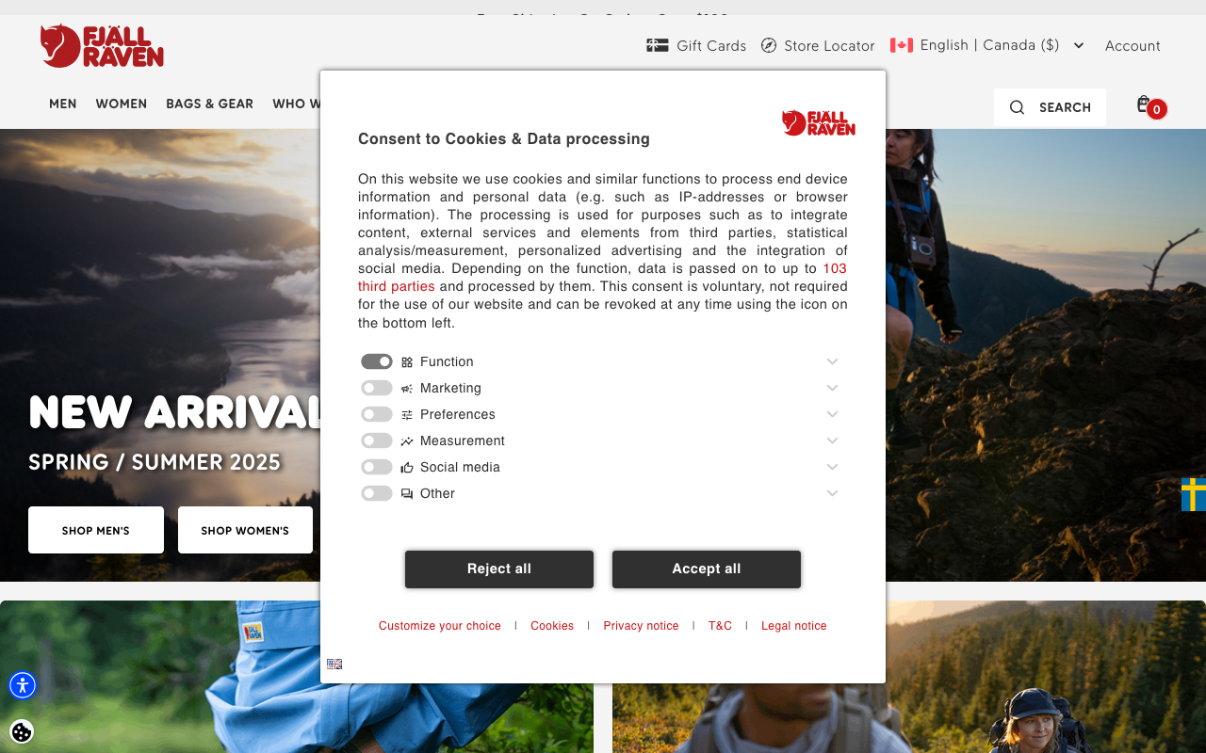Viewport: 1206px width, 753px height.
Task: Expand the Function category details
Action: click(x=833, y=361)
